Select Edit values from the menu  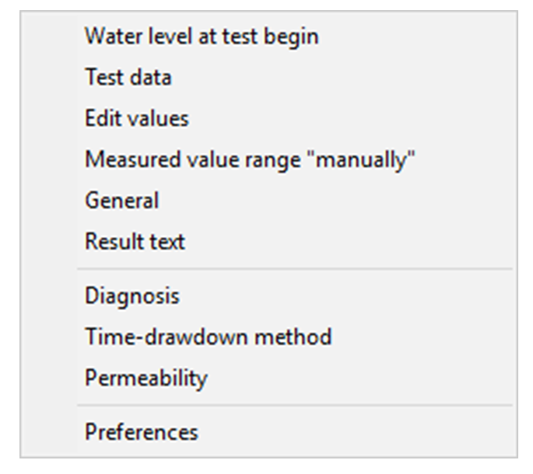pos(137,119)
